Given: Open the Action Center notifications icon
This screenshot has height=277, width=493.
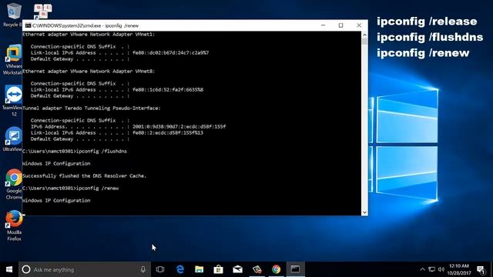Looking at the screenshot, I should coord(481,270).
